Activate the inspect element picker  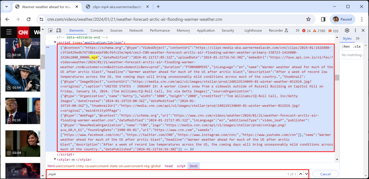pos(50,31)
